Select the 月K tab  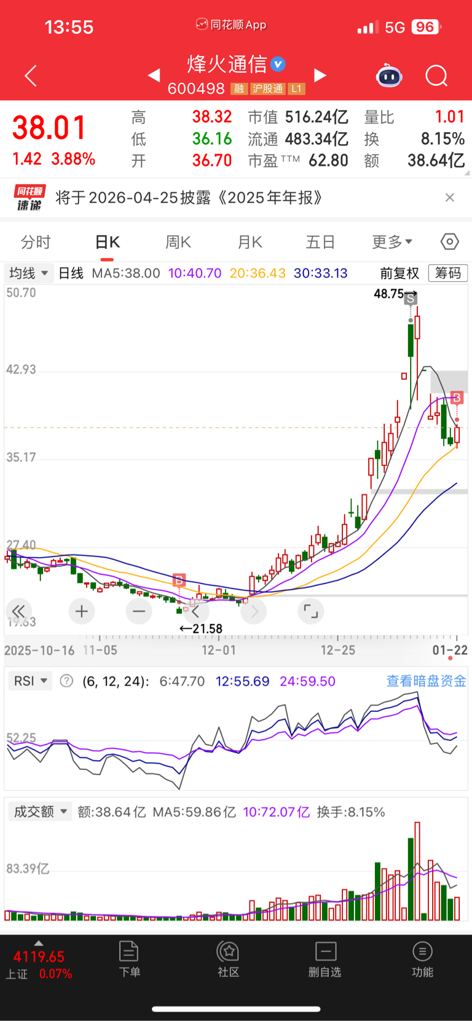(x=250, y=242)
